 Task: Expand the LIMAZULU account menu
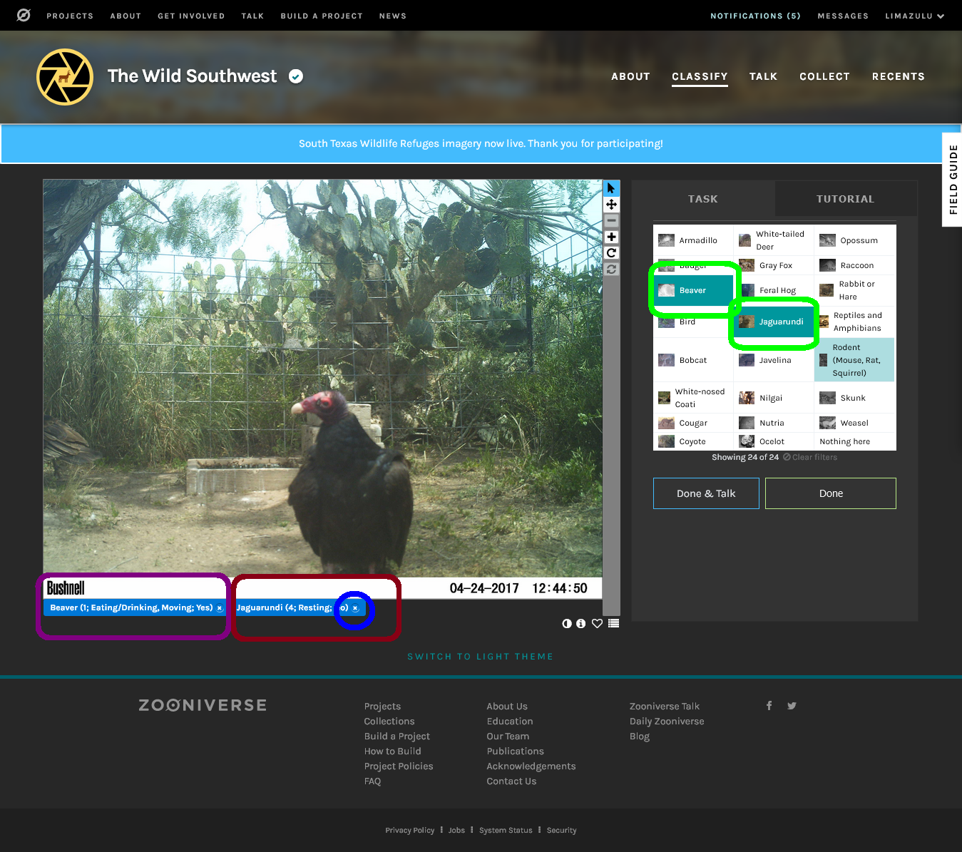914,16
